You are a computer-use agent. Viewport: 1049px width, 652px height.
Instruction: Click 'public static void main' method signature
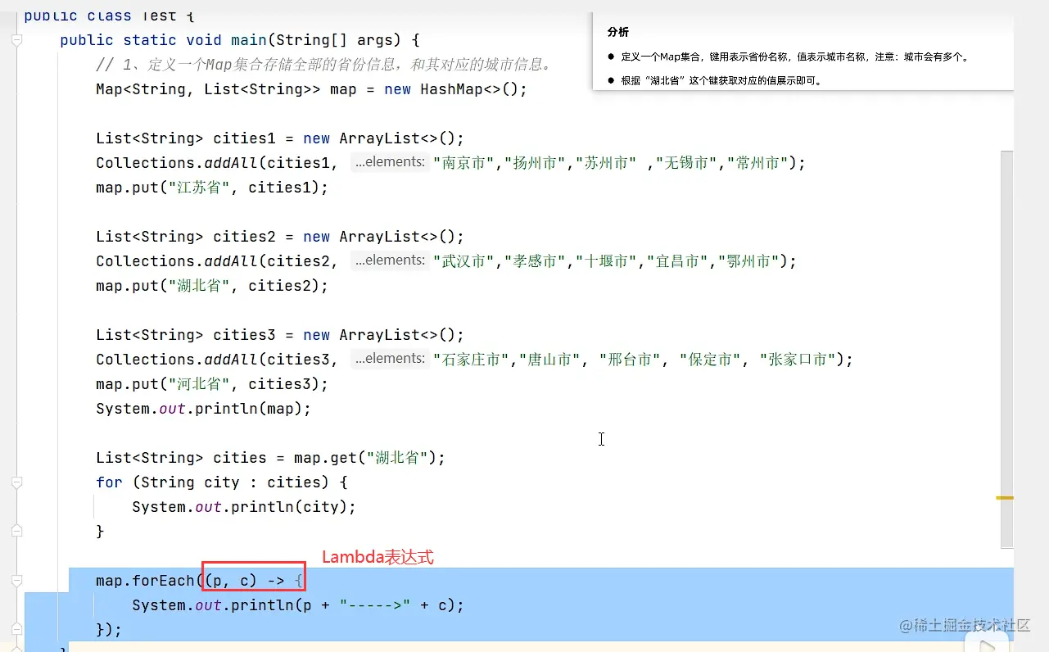[240, 39]
